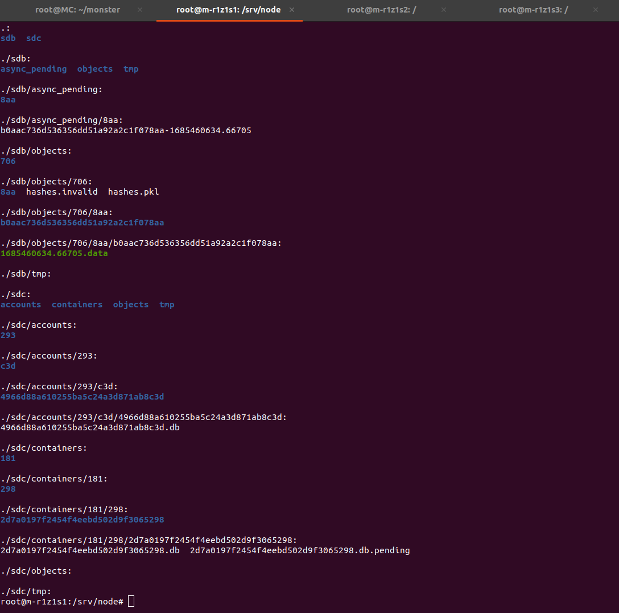
Task: Click the accounts directory name in the sdc listing
Action: [20, 305]
